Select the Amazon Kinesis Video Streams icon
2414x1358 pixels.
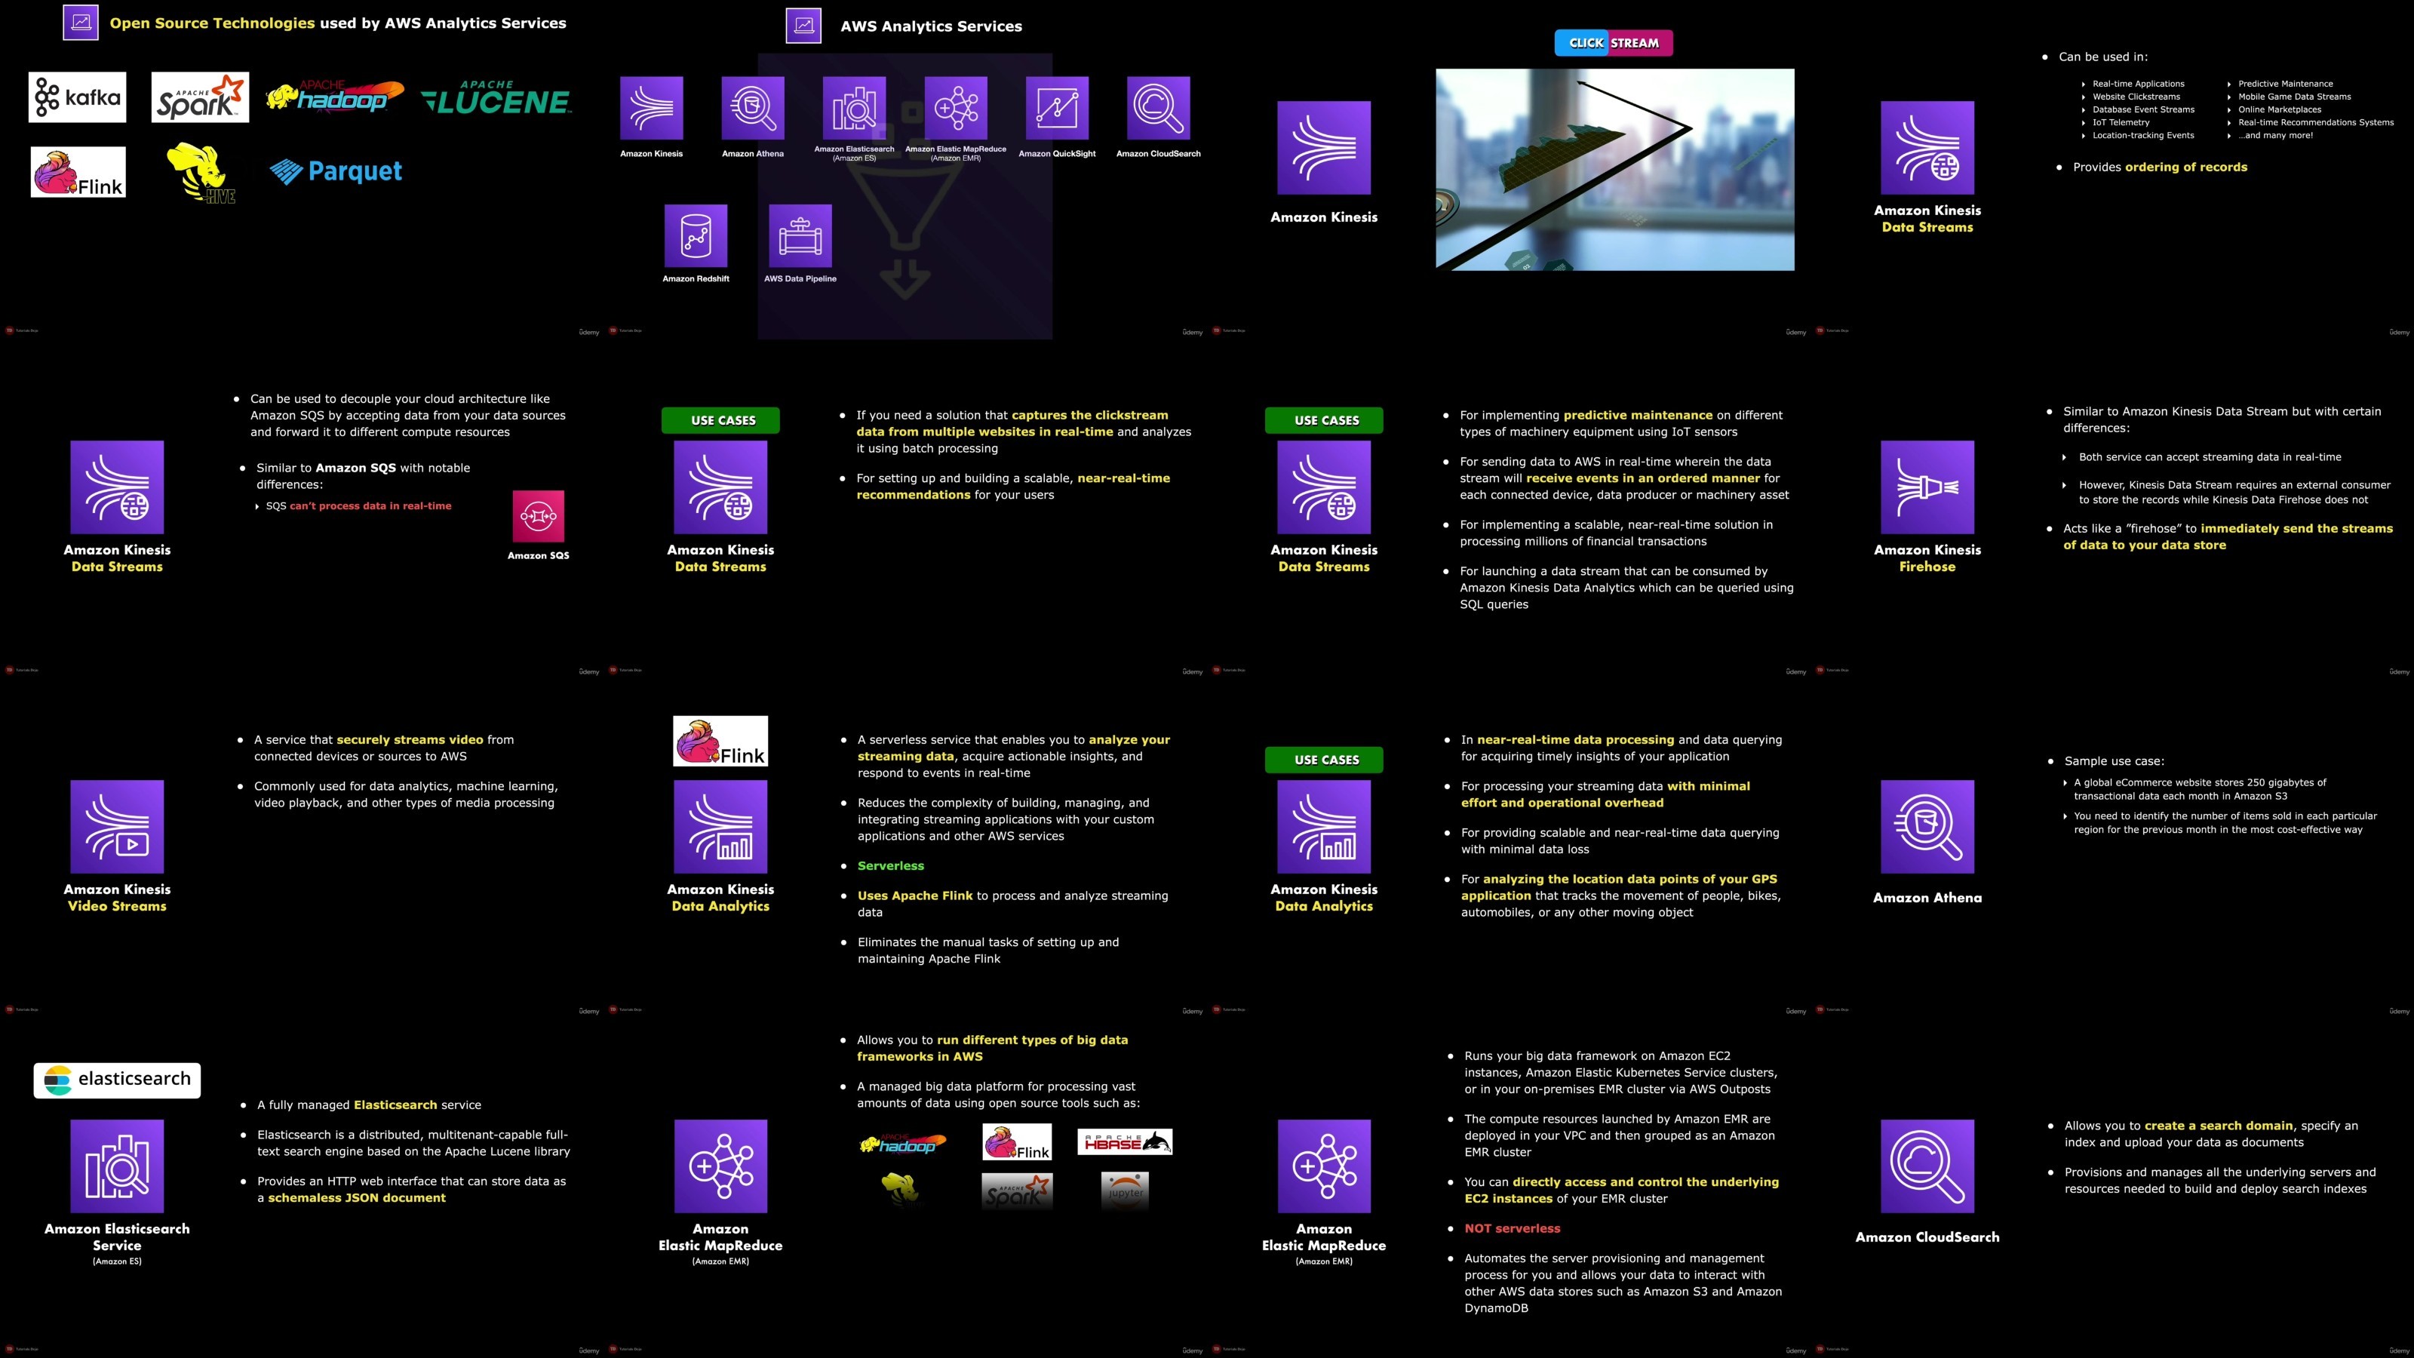(x=117, y=827)
